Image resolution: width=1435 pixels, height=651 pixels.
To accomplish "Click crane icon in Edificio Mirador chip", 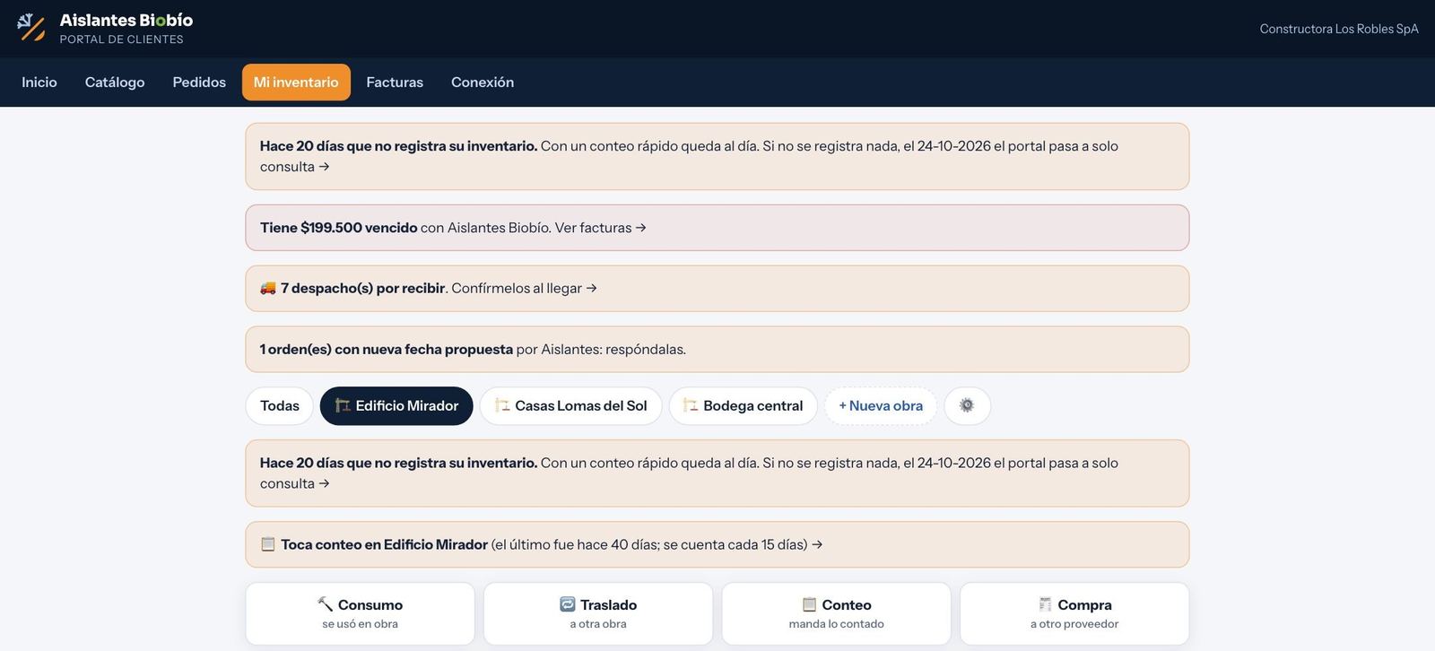I will point(343,405).
